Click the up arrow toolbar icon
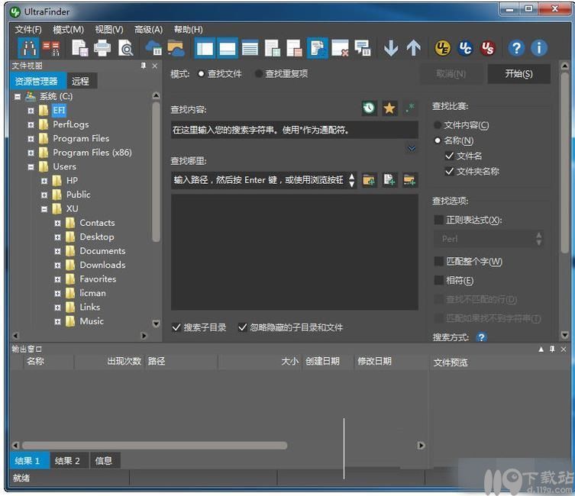The image size is (575, 496). pyautogui.click(x=414, y=48)
